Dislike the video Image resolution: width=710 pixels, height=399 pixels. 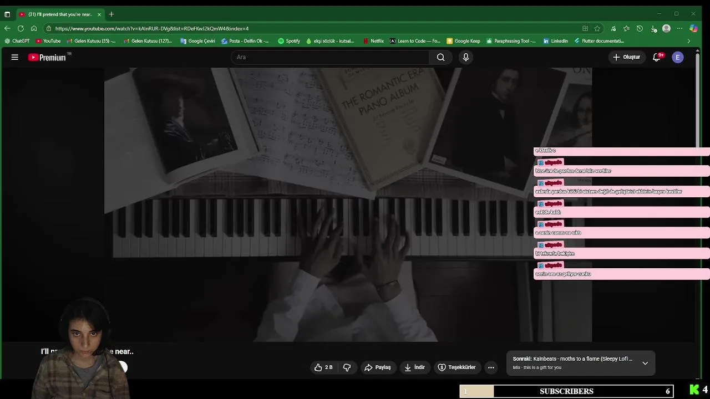pyautogui.click(x=347, y=367)
